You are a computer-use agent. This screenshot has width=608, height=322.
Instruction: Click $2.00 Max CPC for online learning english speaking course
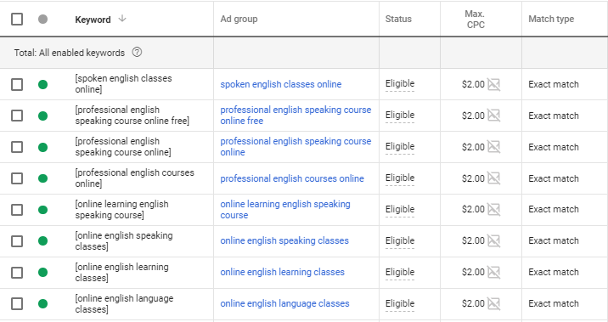click(473, 210)
